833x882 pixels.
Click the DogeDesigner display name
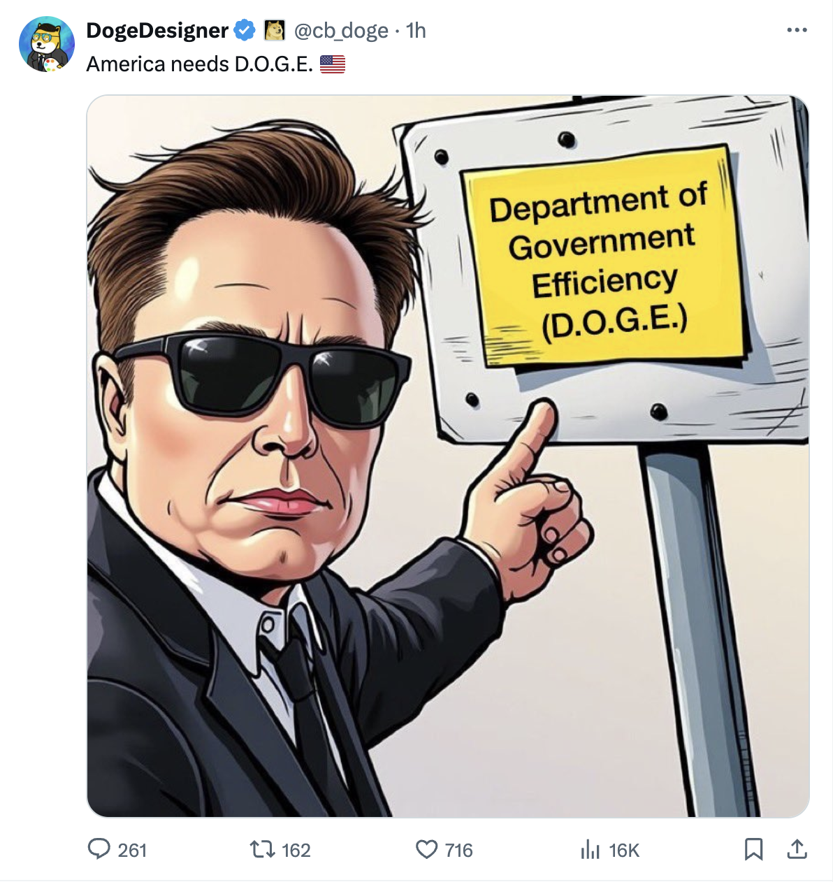(157, 31)
